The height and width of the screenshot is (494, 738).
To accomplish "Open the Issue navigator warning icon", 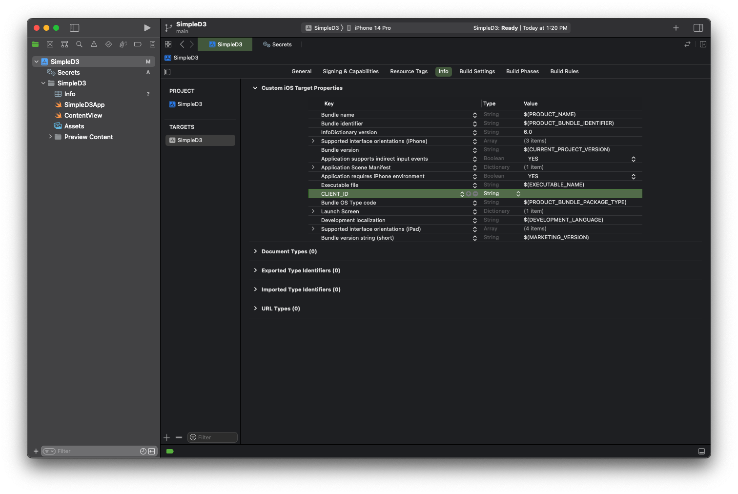I will (94, 44).
